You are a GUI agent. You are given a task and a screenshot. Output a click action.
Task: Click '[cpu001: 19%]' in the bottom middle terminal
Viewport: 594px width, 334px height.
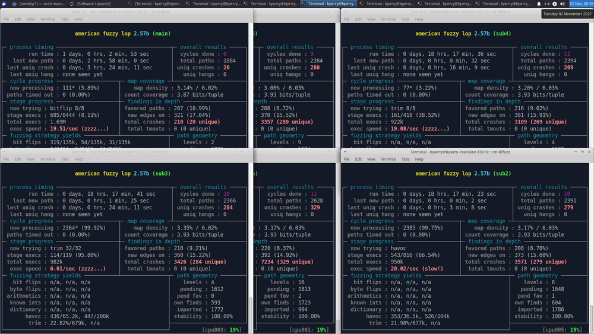click(309, 330)
